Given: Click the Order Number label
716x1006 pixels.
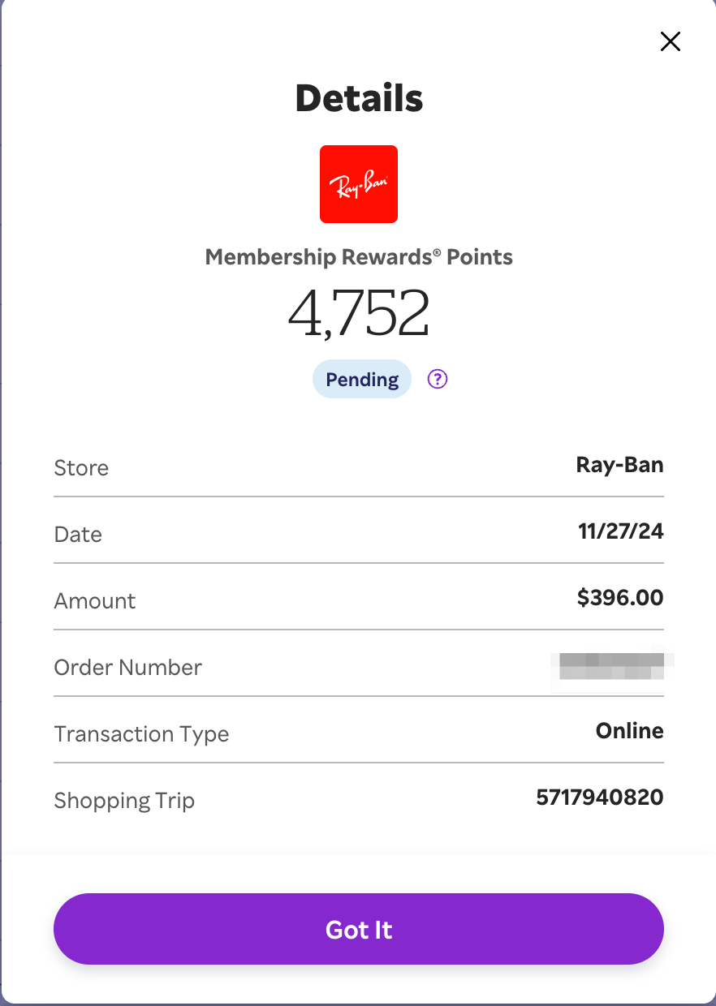Looking at the screenshot, I should [127, 668].
